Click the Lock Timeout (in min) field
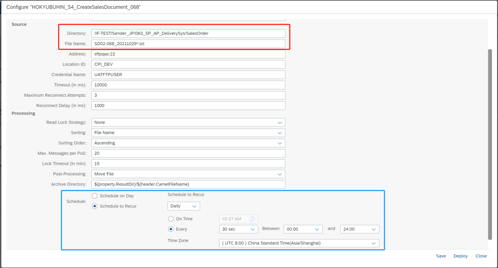Image resolution: width=498 pixels, height=268 pixels. 188,163
